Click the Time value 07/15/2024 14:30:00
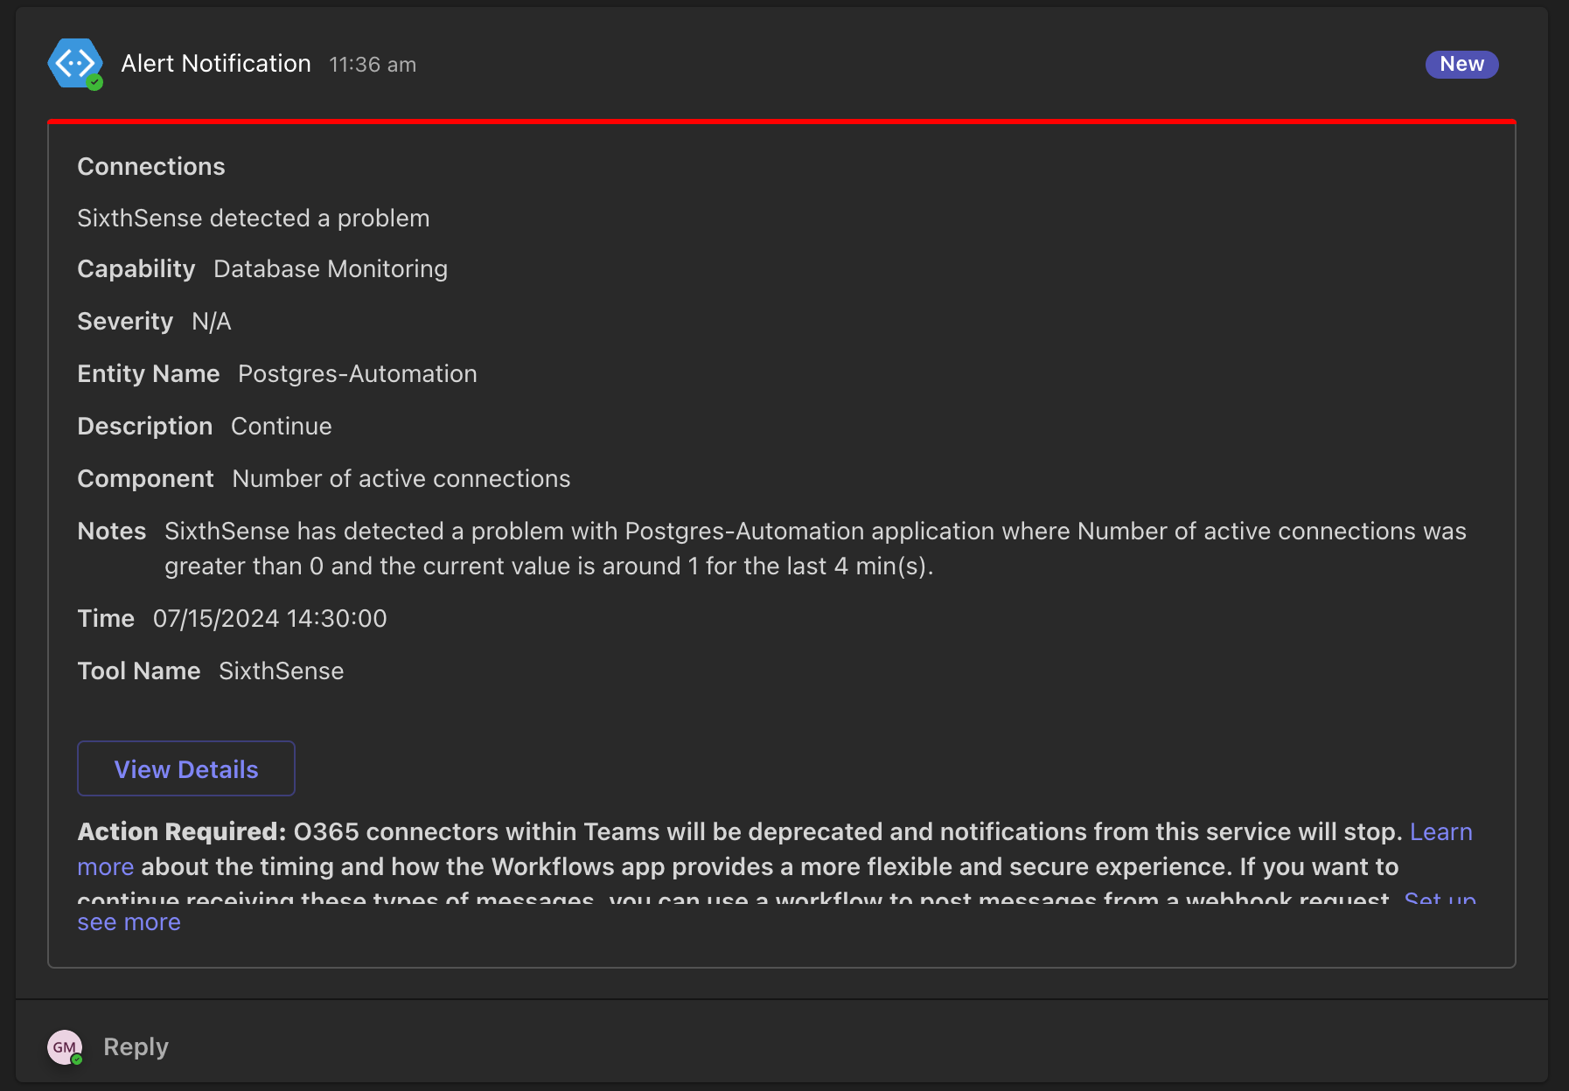Image resolution: width=1569 pixels, height=1091 pixels. (270, 619)
